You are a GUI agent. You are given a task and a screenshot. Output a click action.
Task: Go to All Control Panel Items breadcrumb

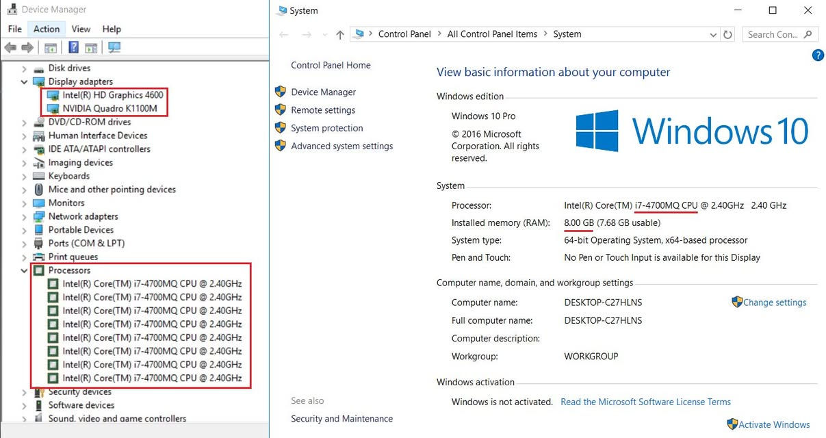pos(492,34)
